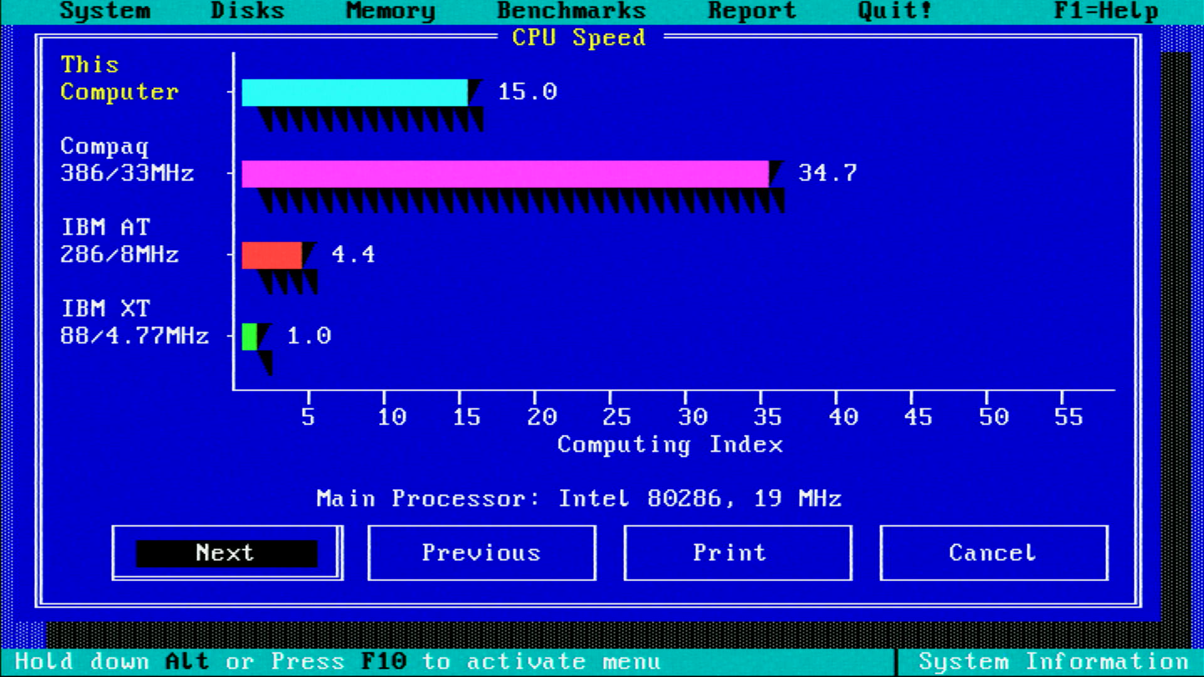1204x677 pixels.
Task: Click the axis tick label 5
Action: [x=308, y=417]
